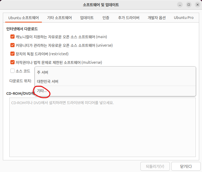
Task: Close the window with the X icon
Action: 198,5
